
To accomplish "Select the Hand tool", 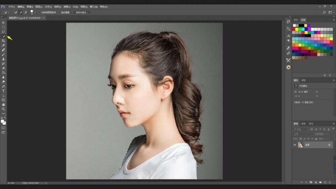I will (x=3, y=105).
